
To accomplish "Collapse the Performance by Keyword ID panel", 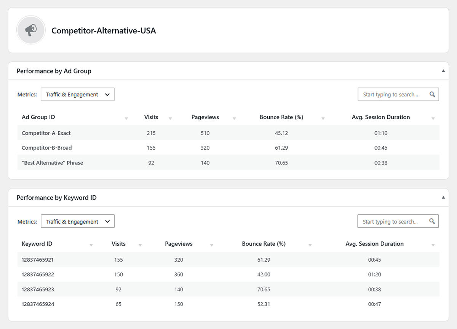I will (443, 198).
